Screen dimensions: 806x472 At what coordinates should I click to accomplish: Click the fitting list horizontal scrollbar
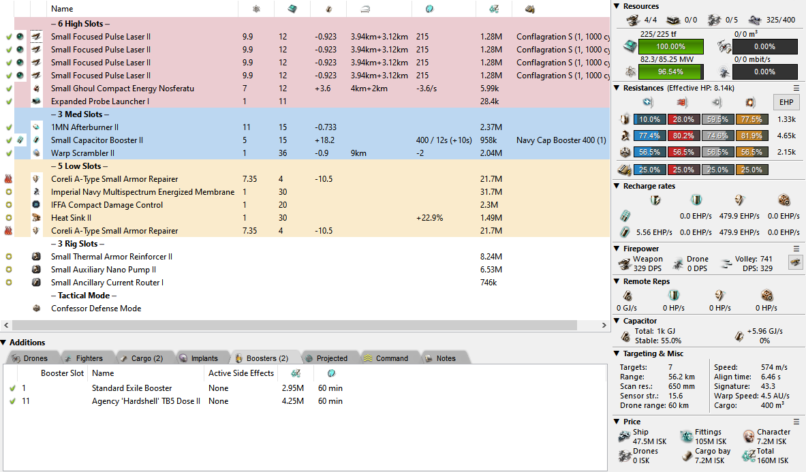[x=303, y=326]
